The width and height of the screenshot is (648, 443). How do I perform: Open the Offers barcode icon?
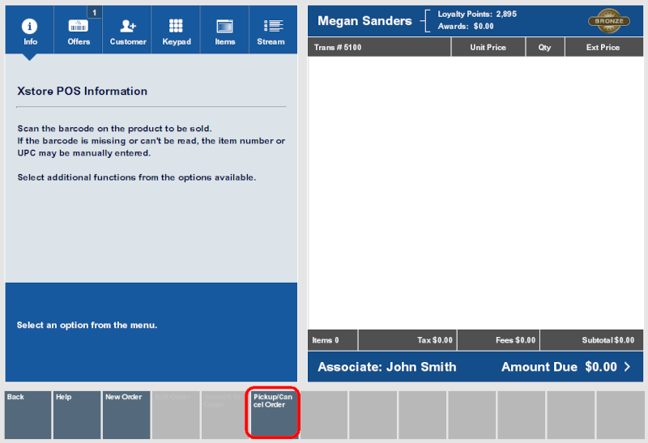[x=78, y=26]
